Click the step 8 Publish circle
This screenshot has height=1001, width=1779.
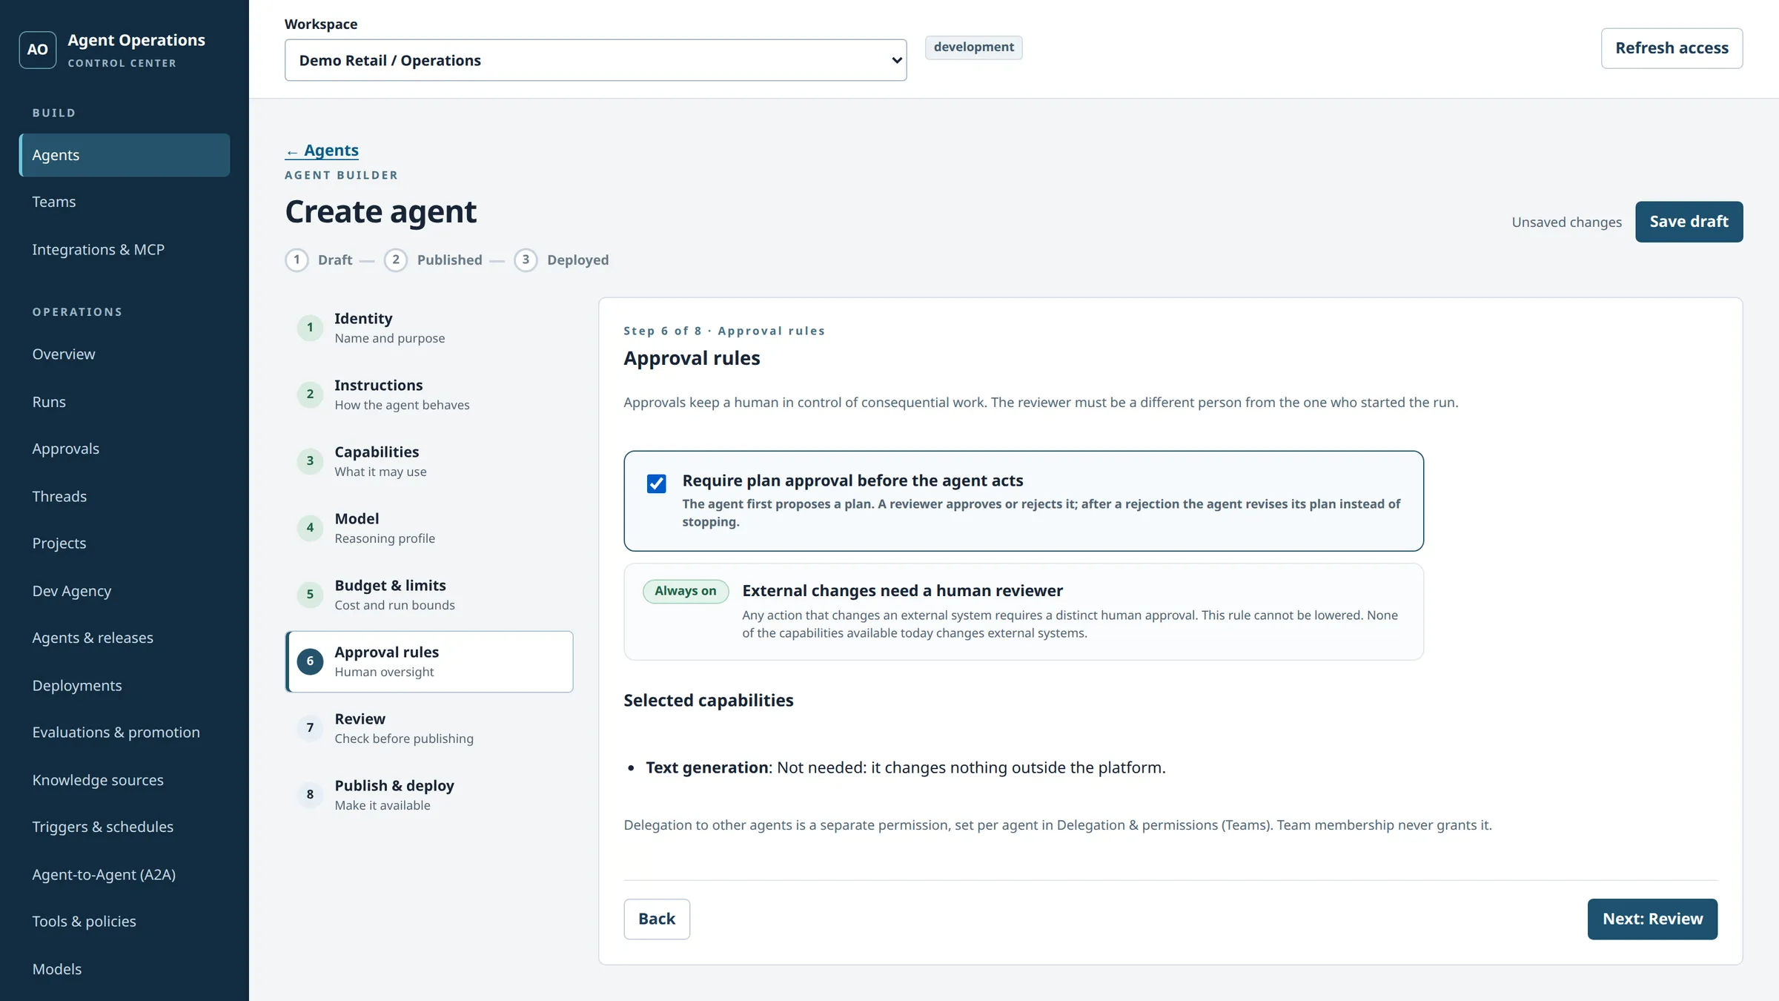tap(310, 795)
